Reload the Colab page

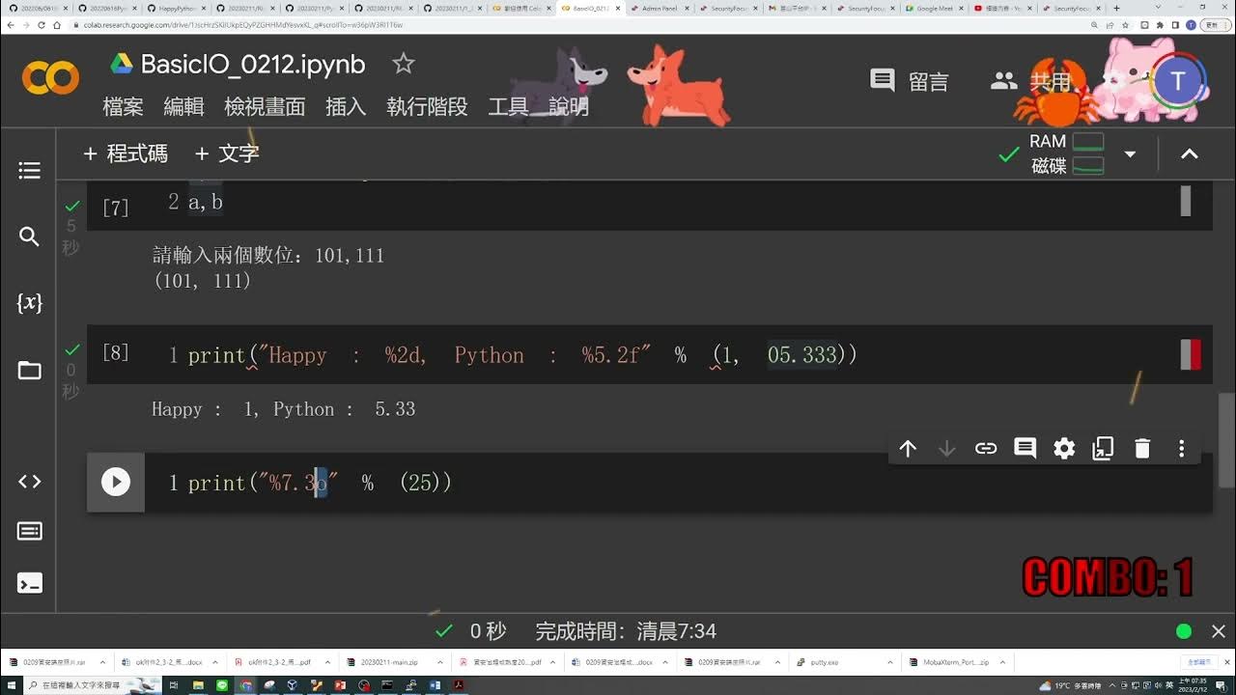tap(42, 24)
